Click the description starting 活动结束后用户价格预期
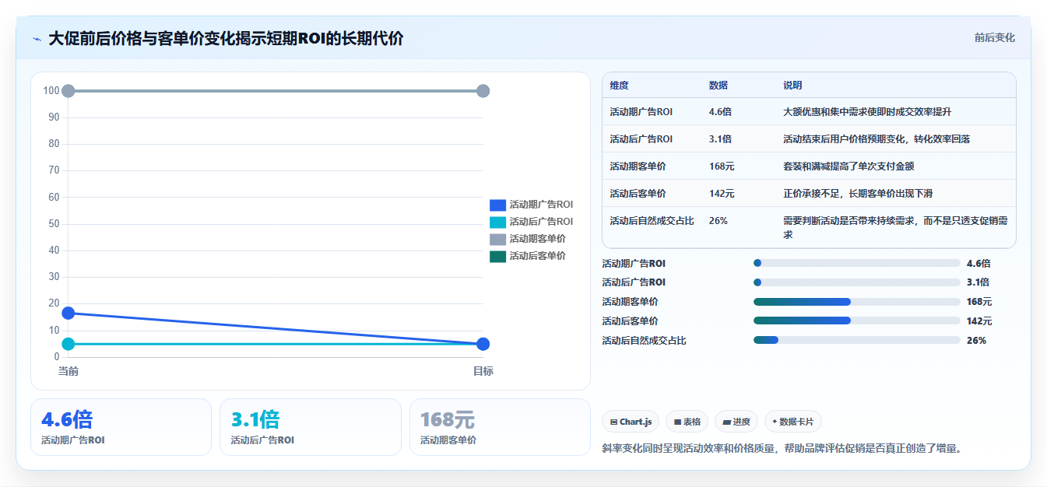 (x=877, y=139)
